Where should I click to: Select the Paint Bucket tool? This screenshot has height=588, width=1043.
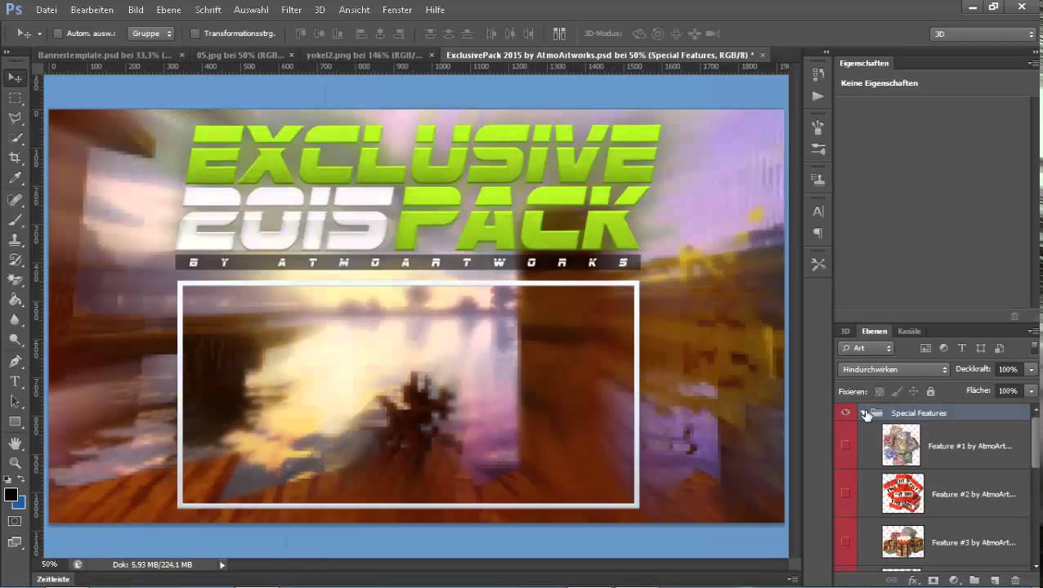point(16,301)
